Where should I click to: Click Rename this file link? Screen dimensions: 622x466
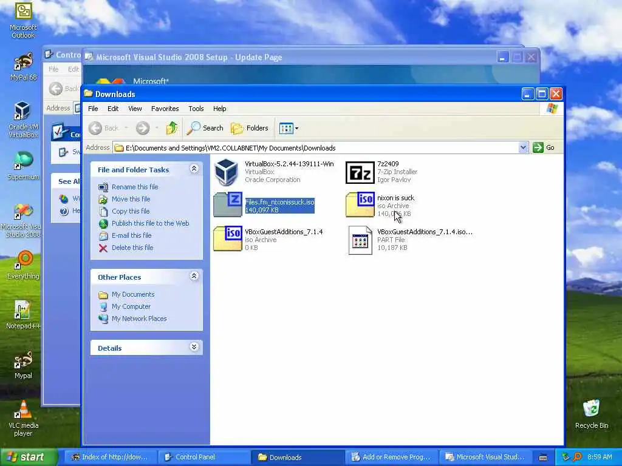coord(135,187)
